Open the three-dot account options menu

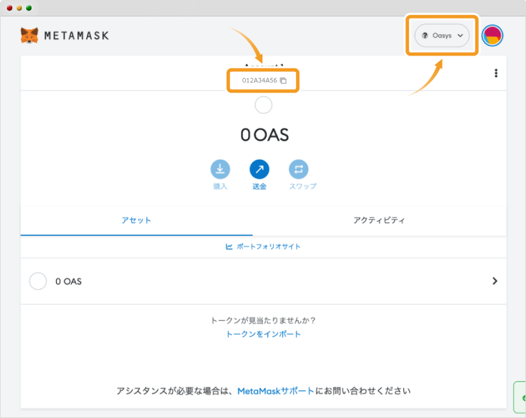[496, 73]
